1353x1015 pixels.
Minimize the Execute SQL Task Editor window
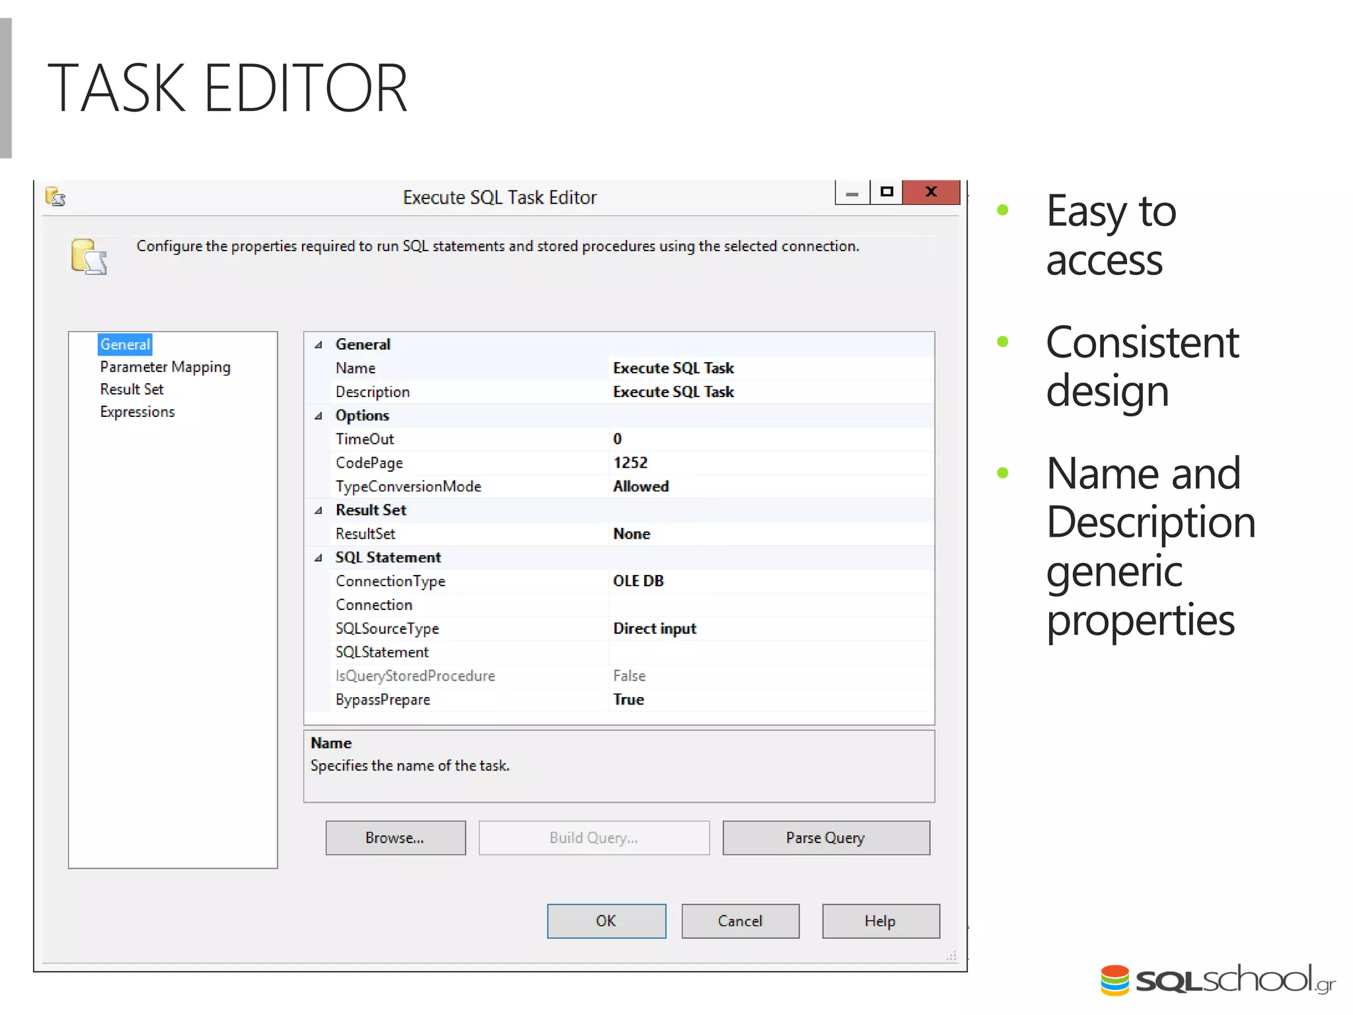(x=852, y=193)
